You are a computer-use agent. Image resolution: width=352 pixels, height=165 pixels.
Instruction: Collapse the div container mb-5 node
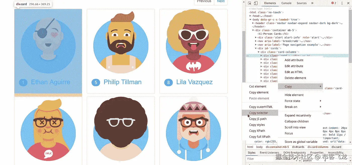[x=253, y=30]
